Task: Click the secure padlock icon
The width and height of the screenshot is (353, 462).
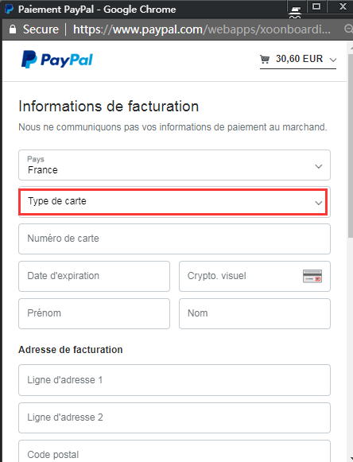Action: 13,29
